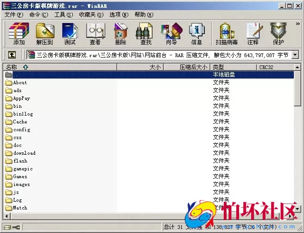
Task: Select the gamepic folder row
Action: coord(149,169)
